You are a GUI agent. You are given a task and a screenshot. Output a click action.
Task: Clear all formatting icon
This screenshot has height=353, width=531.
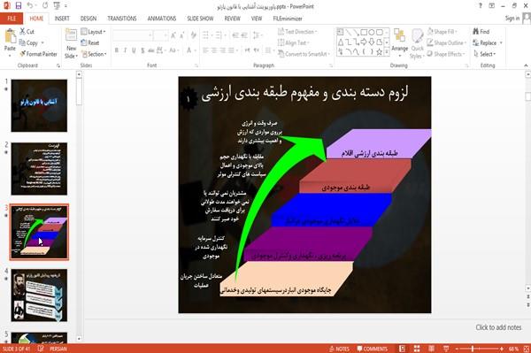(193, 35)
